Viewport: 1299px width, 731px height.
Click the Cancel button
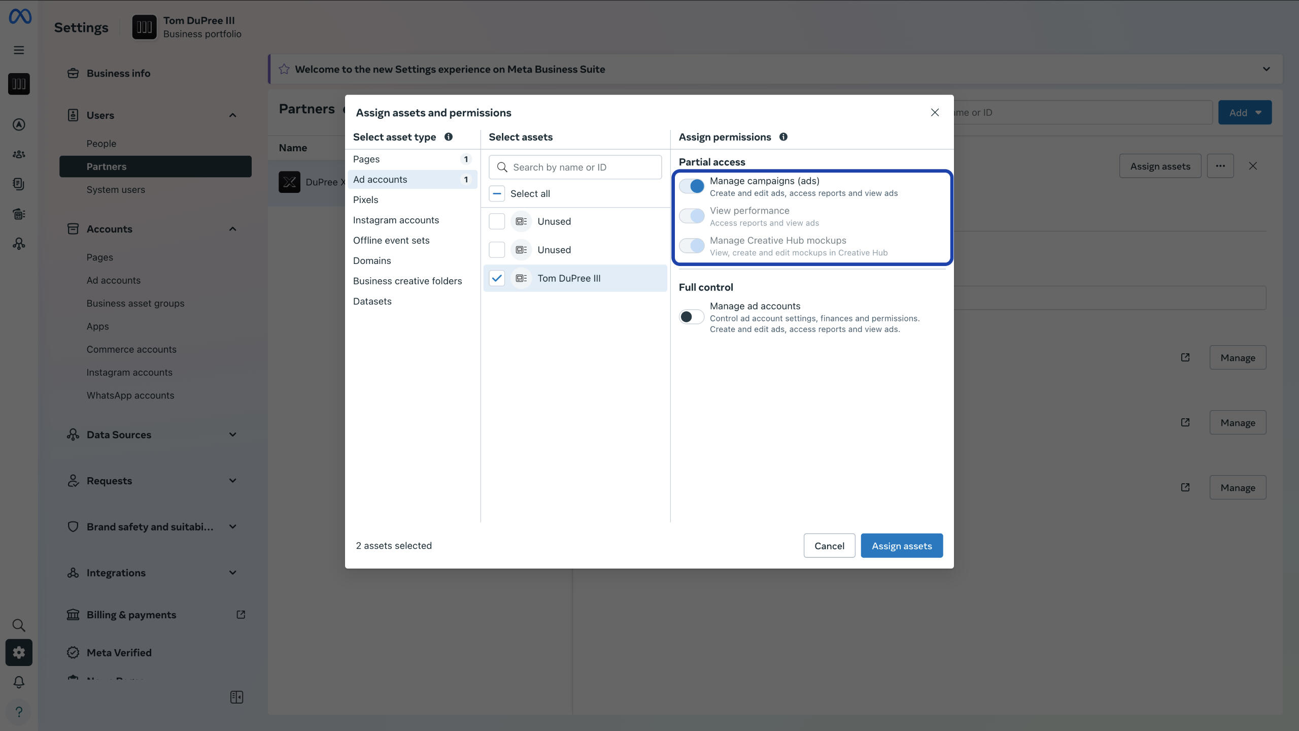tap(829, 546)
